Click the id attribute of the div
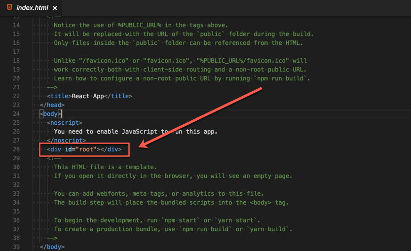This screenshot has height=251, width=411. coord(69,149)
